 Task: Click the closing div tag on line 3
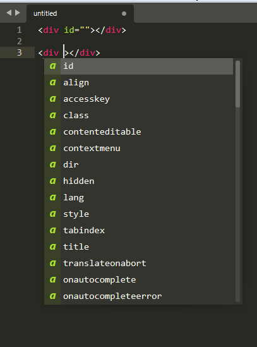85,53
